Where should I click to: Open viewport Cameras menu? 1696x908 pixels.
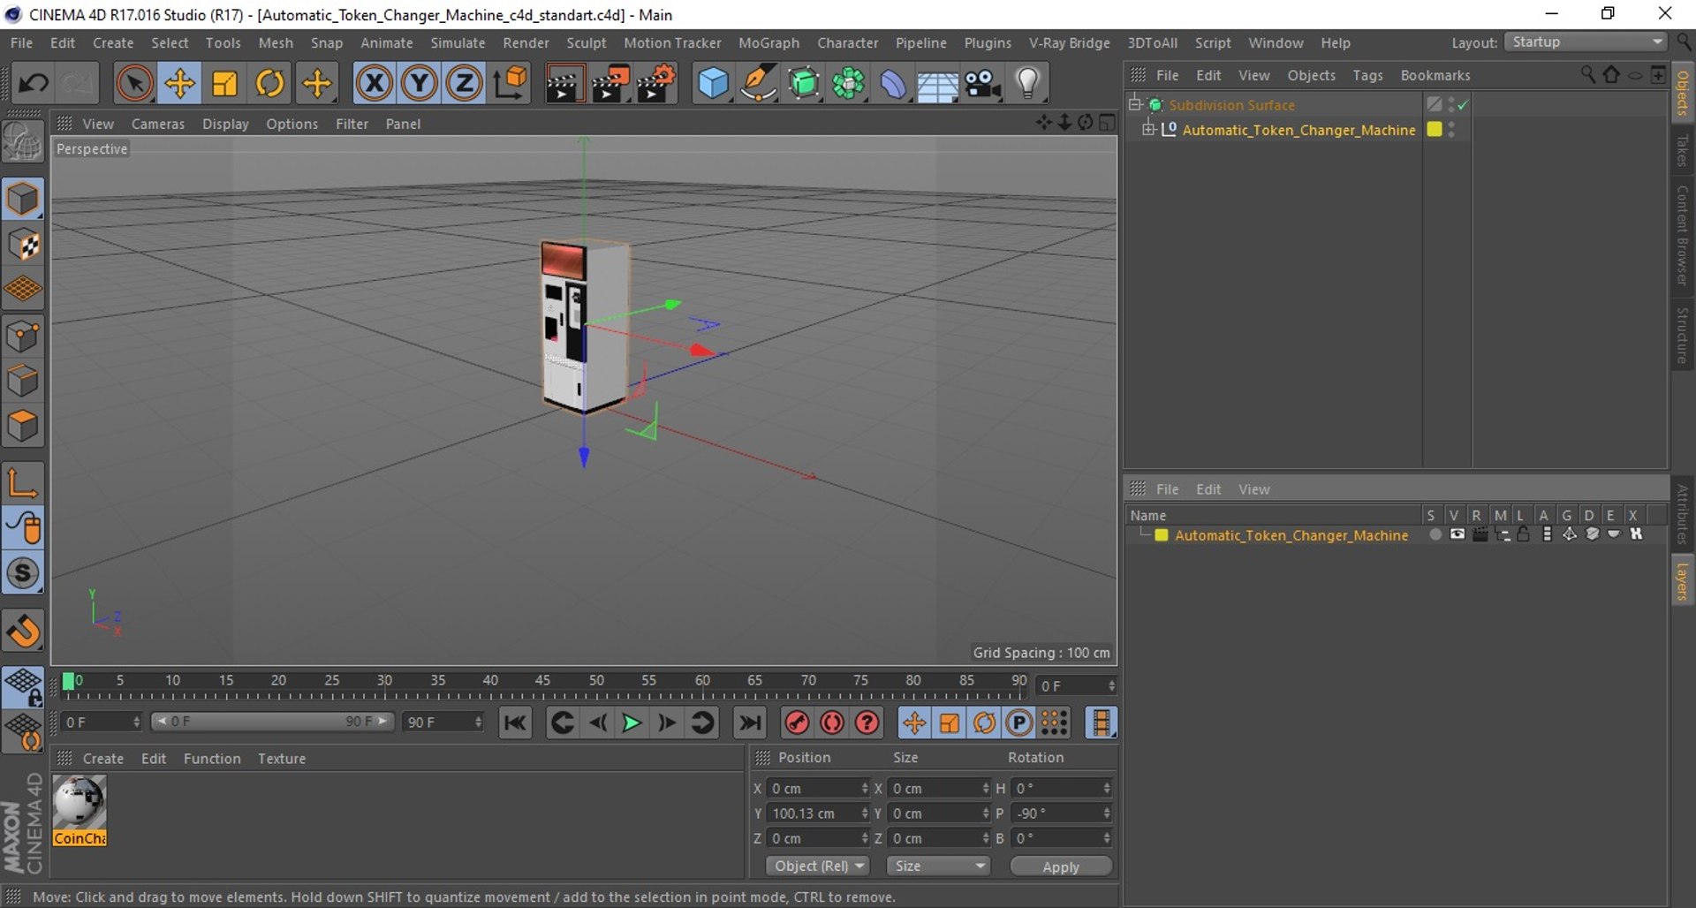point(158,124)
